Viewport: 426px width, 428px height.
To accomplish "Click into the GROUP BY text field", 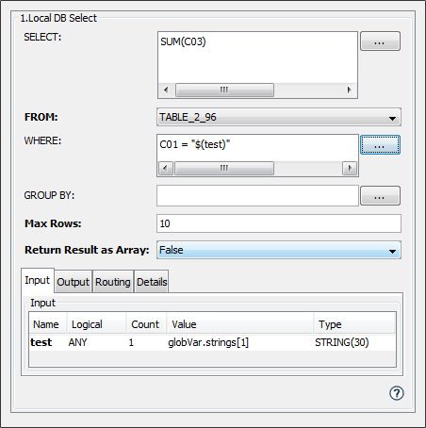I will [x=257, y=195].
